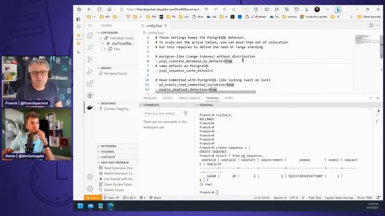Refresh the browser page
This screenshot has width=385, height=216.
click(99, 10)
